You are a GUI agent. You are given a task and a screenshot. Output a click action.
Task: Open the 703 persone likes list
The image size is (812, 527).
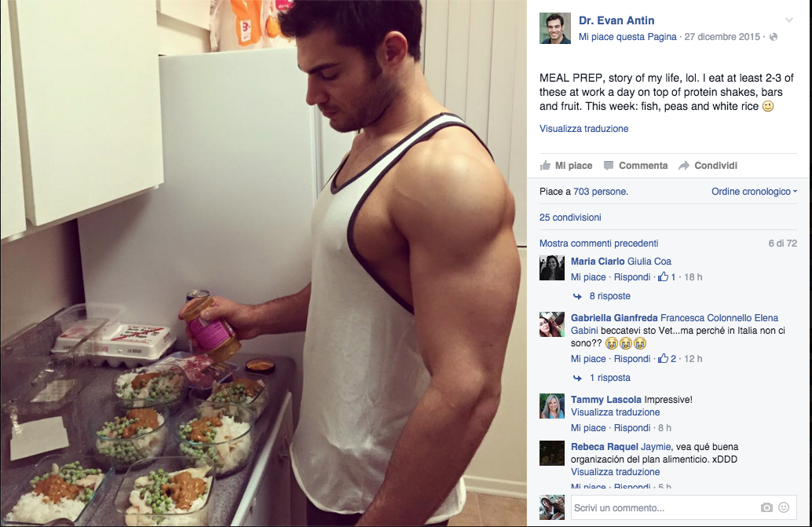point(600,192)
